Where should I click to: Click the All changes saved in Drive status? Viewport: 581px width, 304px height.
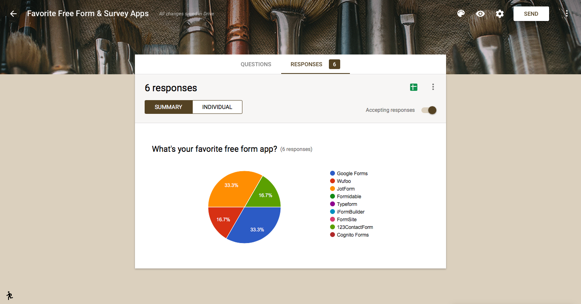click(x=187, y=14)
